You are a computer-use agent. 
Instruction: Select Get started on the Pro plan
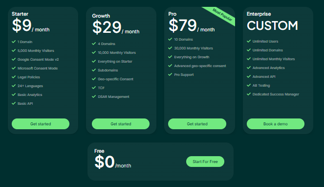point(197,124)
